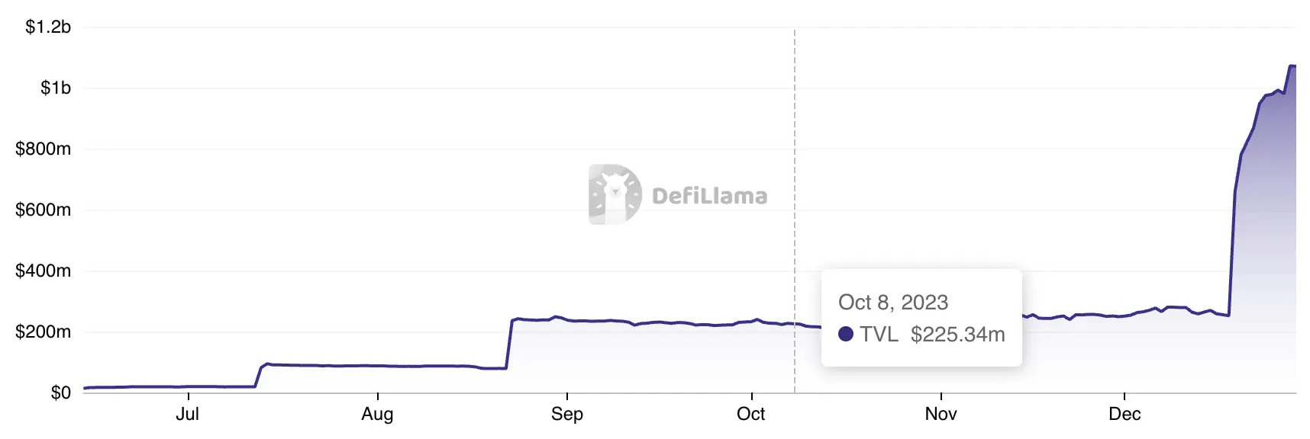1310x439 pixels.
Task: Click the $200m y-axis label
Action: tap(43, 332)
